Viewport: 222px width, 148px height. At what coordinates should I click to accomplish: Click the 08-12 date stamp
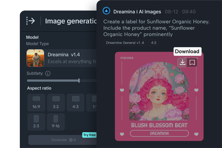pyautogui.click(x=172, y=12)
